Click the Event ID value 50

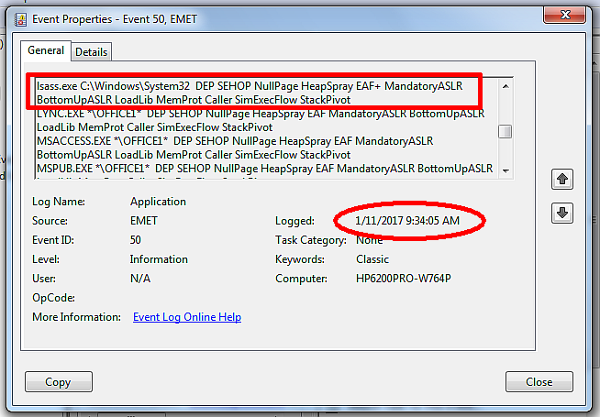(136, 239)
